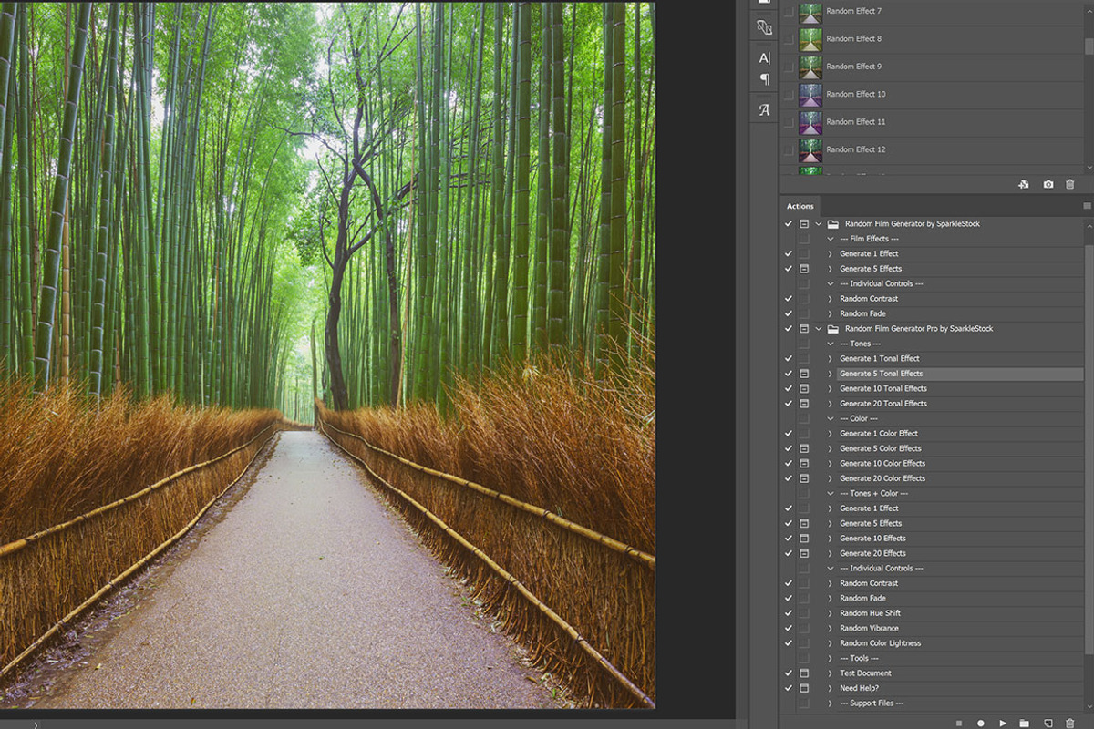Create a new action set

[x=1025, y=723]
